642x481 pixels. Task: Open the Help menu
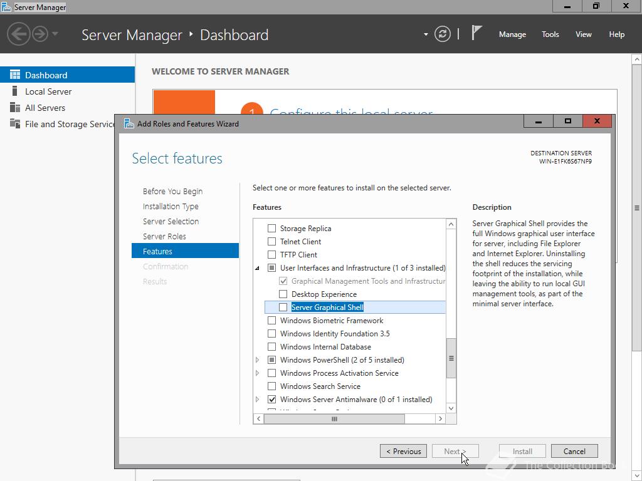tap(616, 34)
